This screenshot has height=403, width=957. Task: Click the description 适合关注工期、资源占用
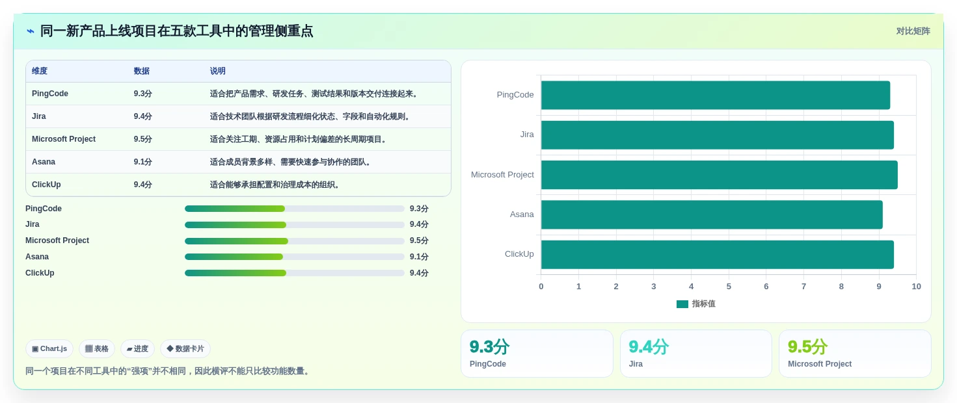click(299, 139)
